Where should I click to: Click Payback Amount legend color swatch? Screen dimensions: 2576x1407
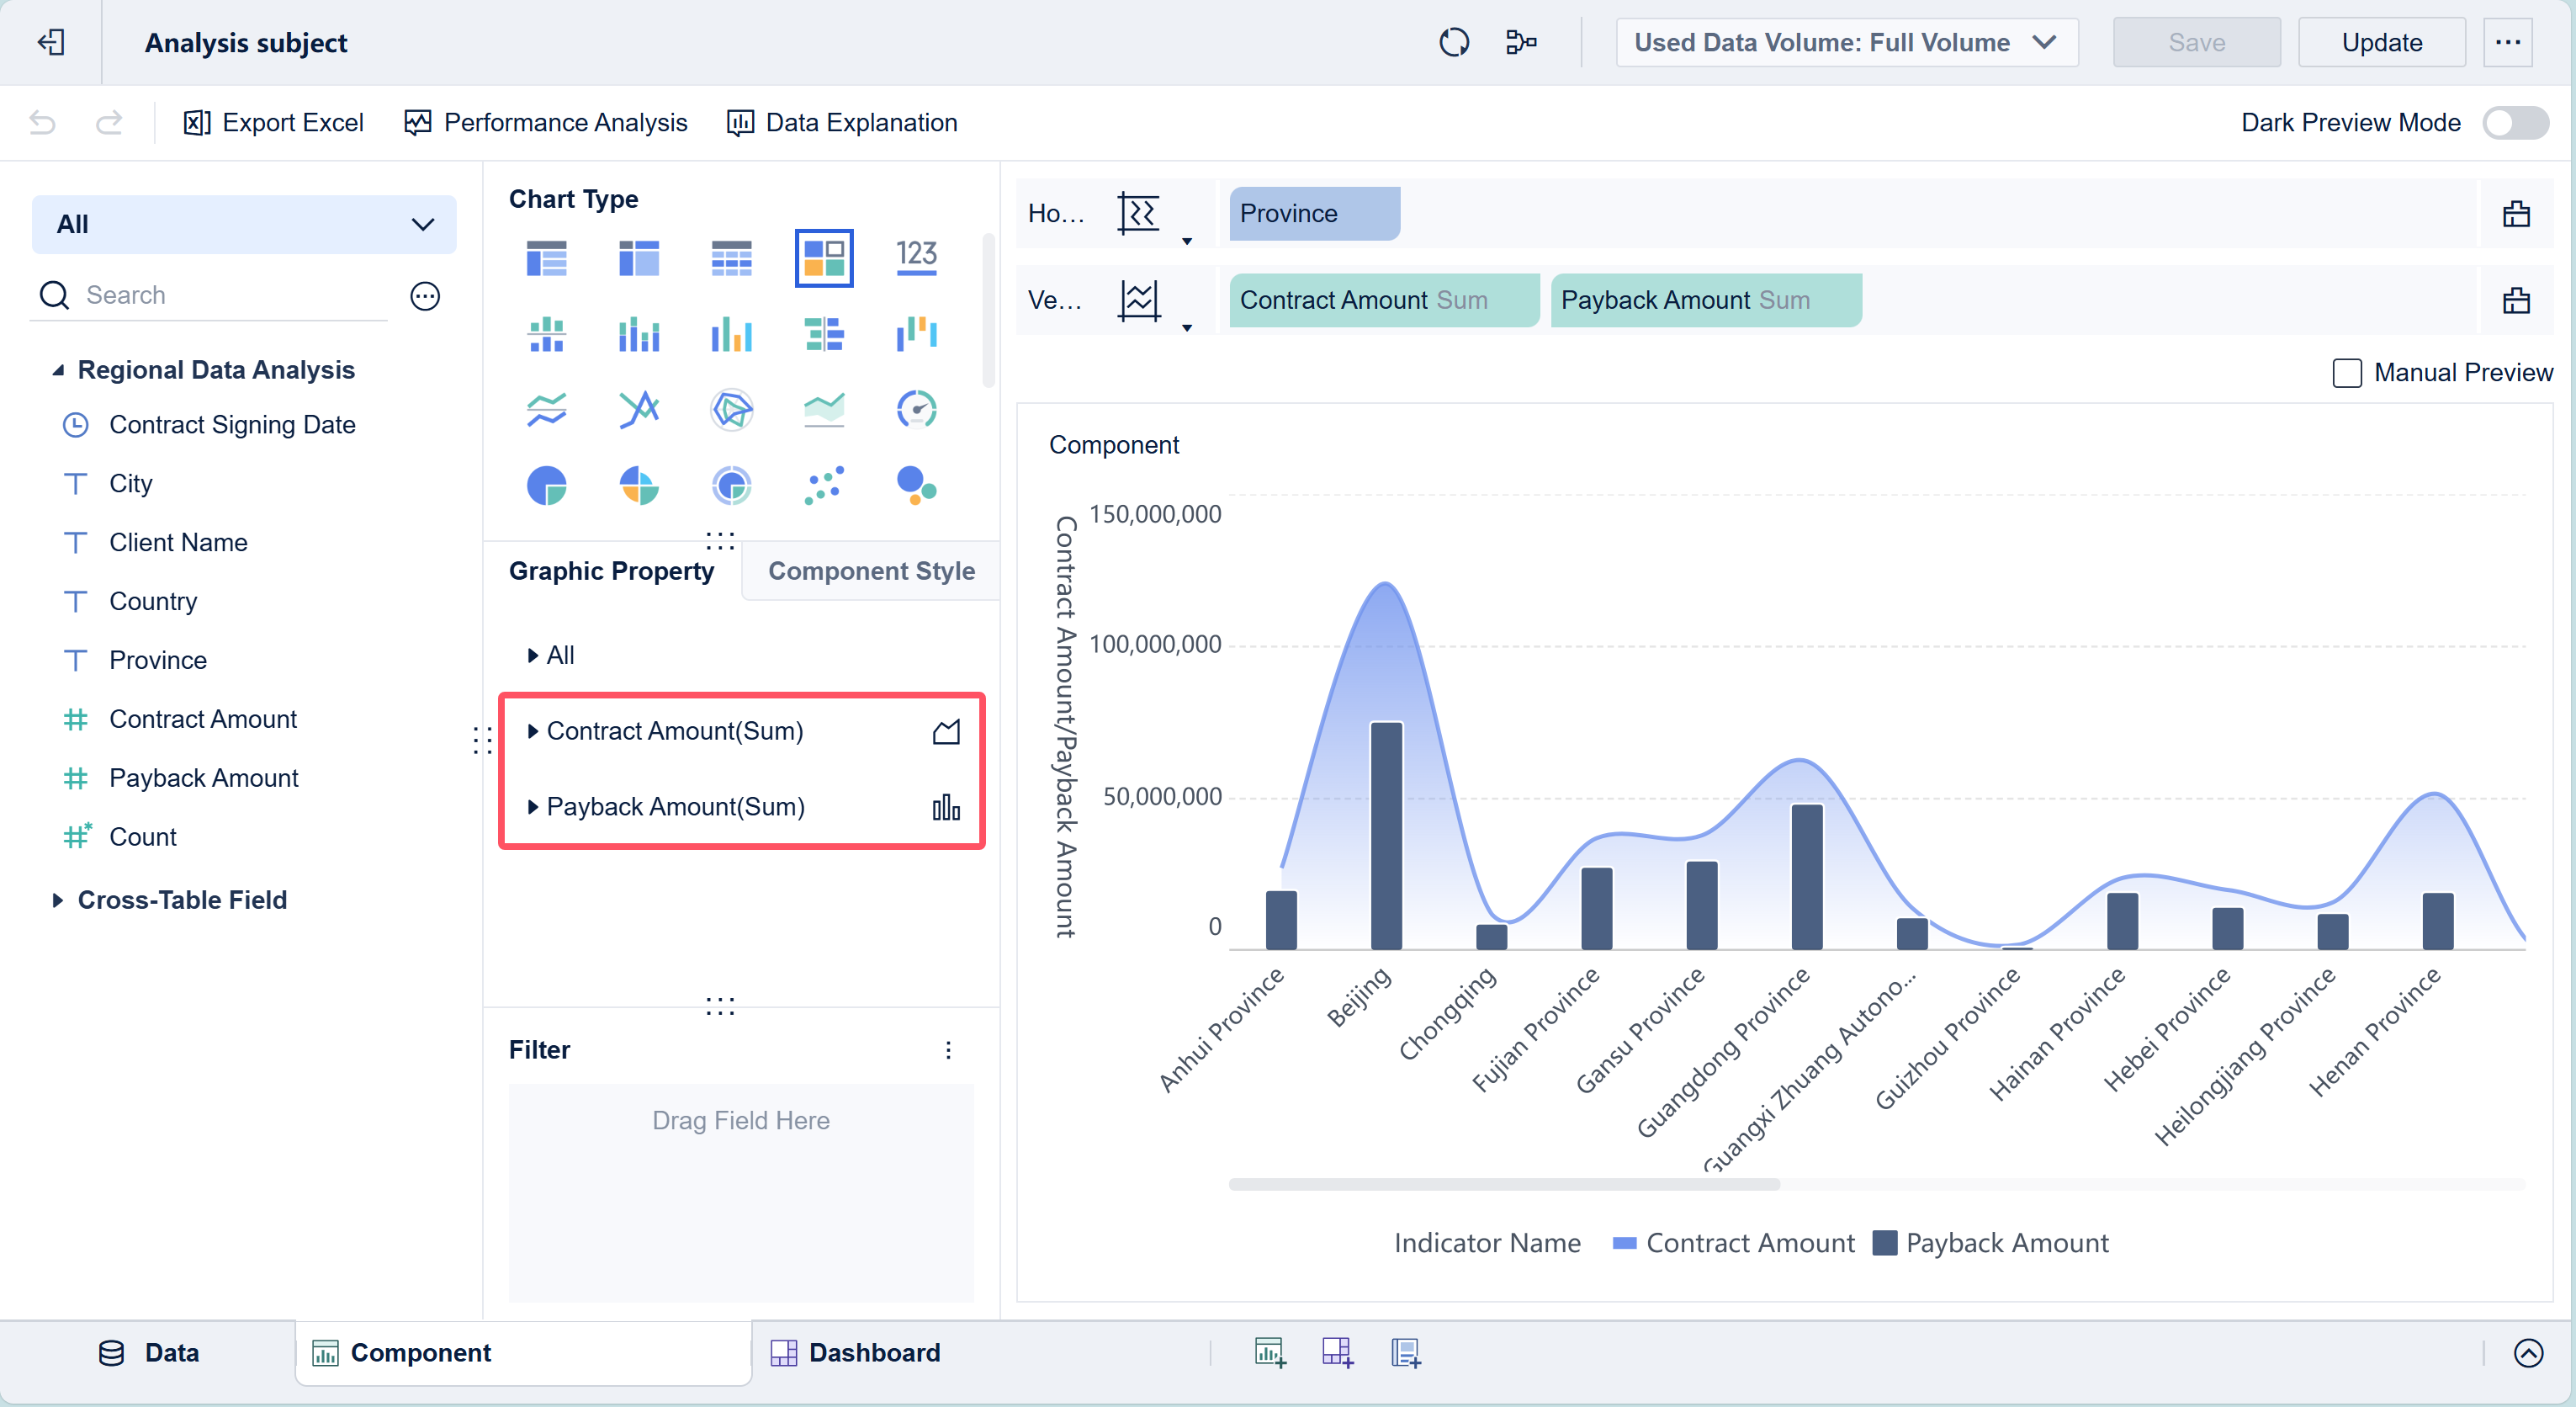pos(1884,1243)
